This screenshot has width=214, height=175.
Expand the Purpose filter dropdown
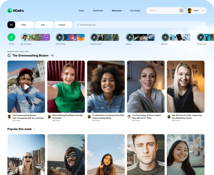click(63, 25)
